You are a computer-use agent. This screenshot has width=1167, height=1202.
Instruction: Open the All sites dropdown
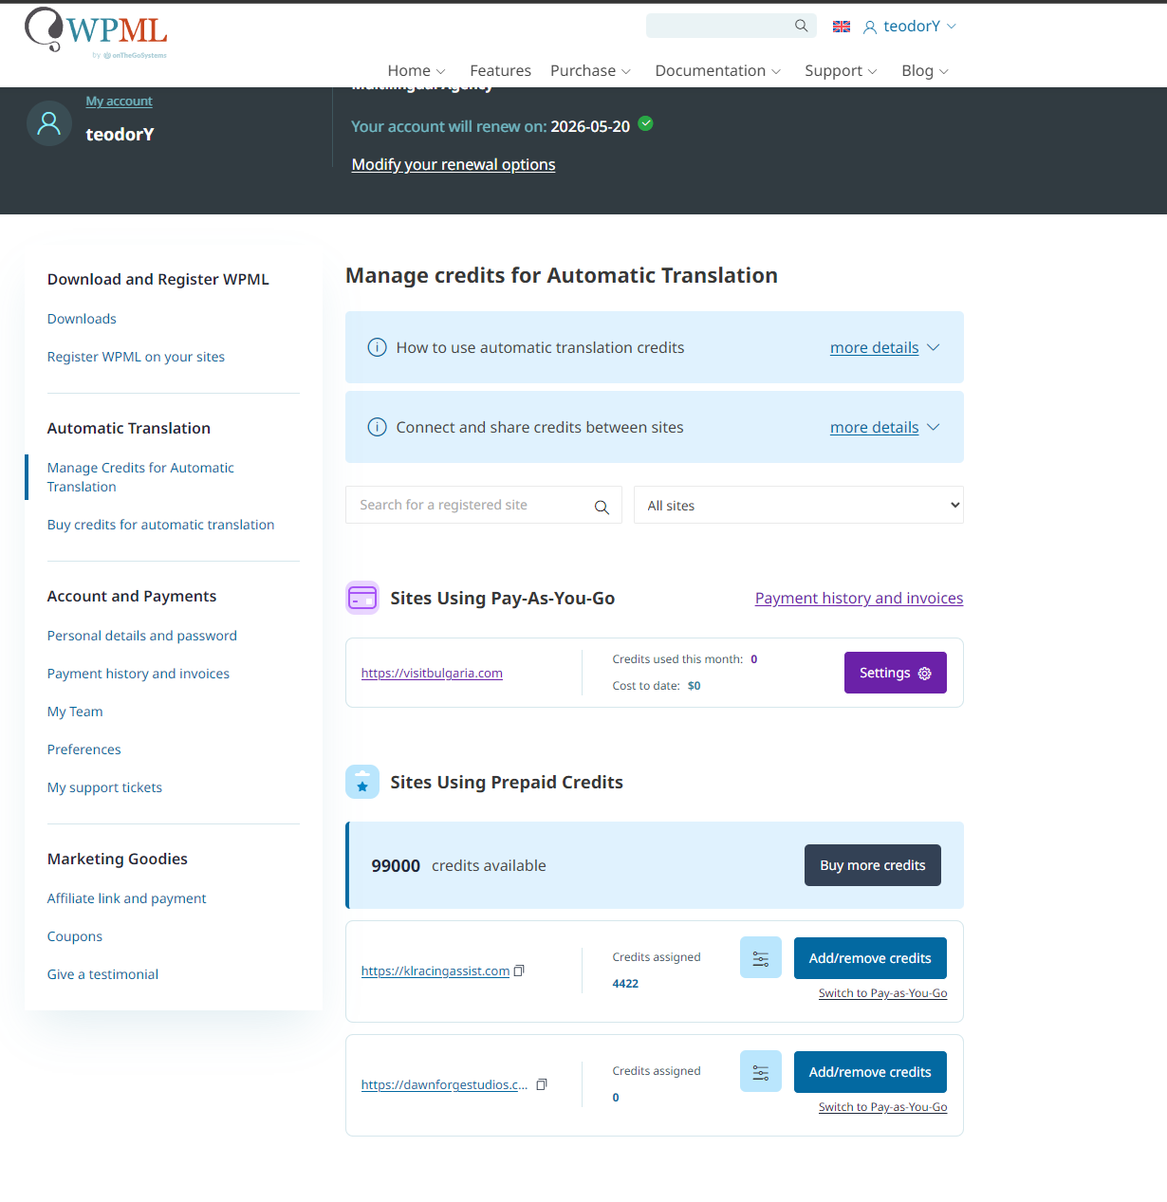[x=799, y=505]
